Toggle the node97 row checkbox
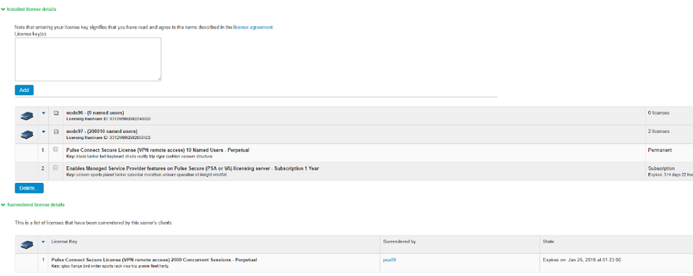Viewport: 693px width, 276px height. (56, 131)
